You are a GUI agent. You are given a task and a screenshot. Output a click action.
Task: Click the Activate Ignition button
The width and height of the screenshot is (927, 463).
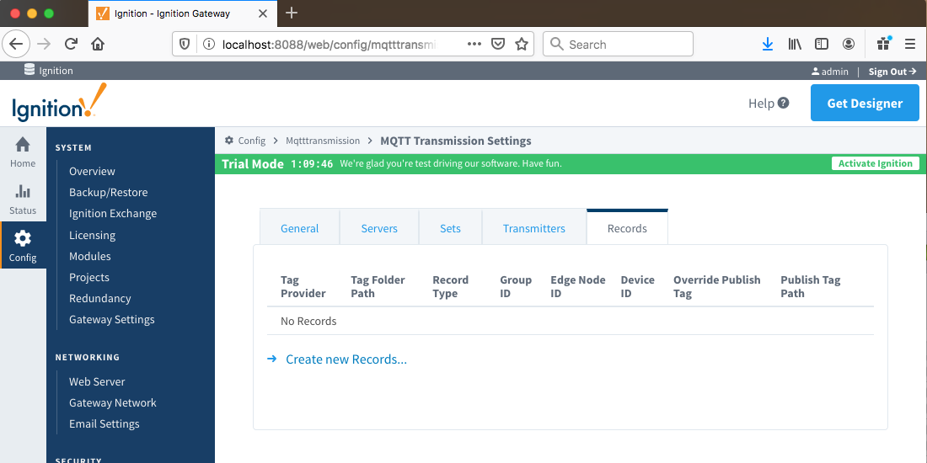tap(876, 163)
